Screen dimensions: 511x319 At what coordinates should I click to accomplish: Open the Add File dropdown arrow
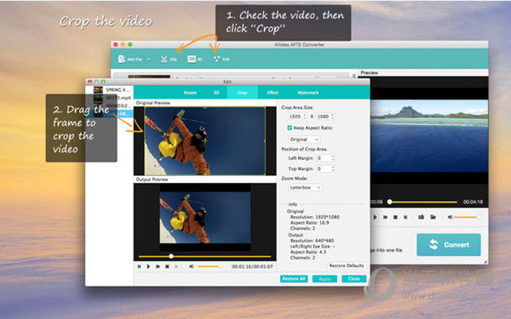[148, 59]
